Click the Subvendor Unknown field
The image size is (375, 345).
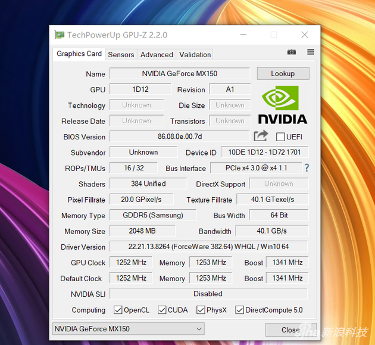(x=143, y=152)
